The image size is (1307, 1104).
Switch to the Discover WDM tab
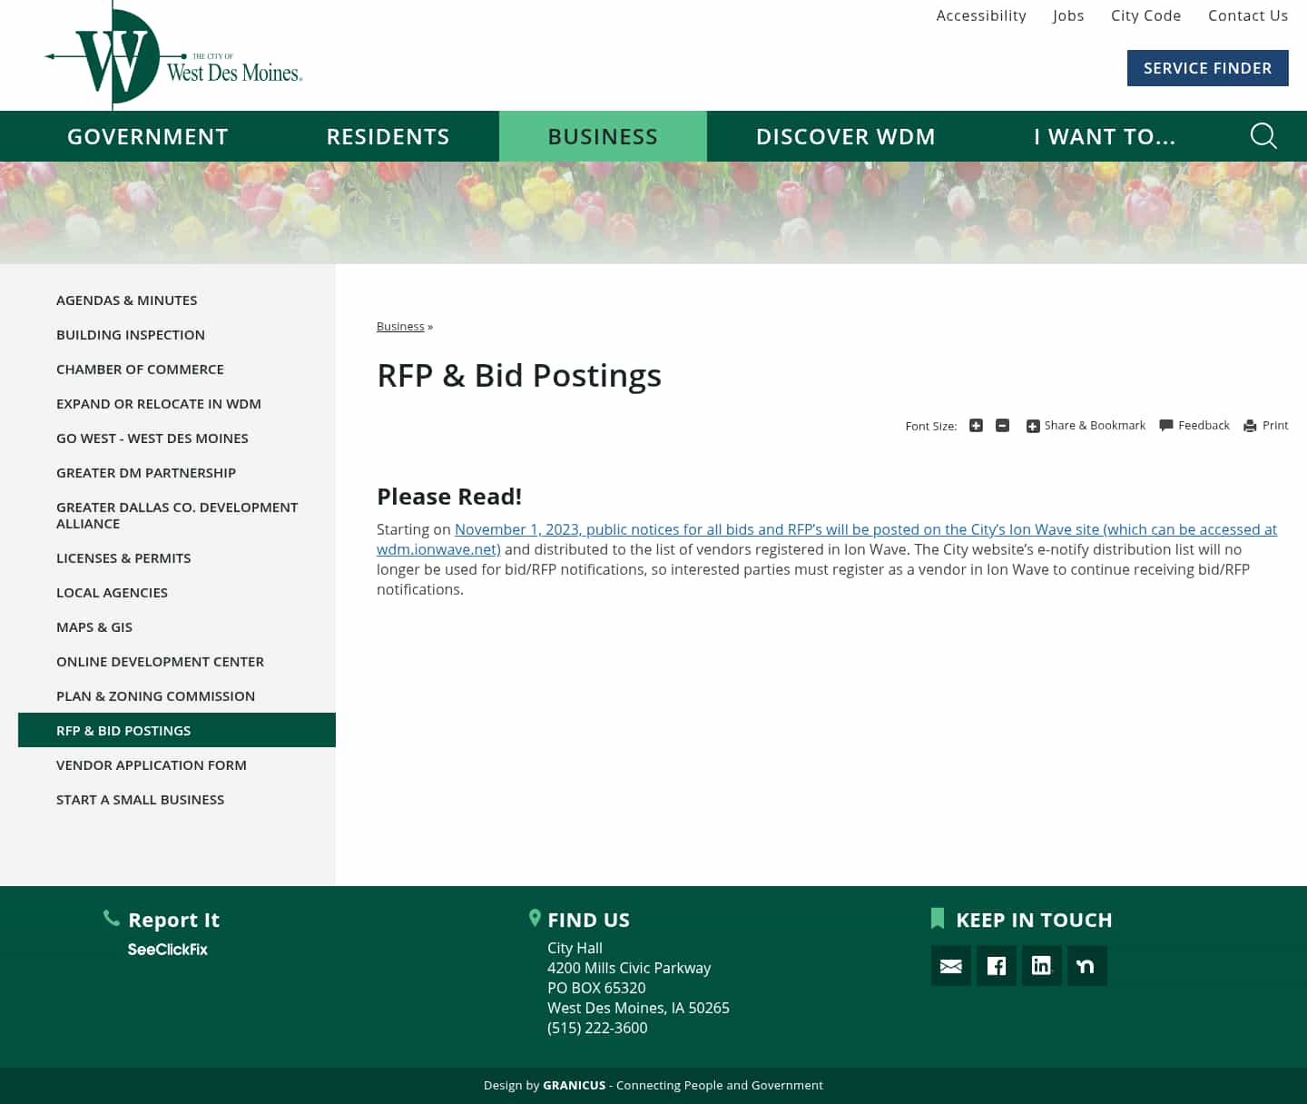845,136
